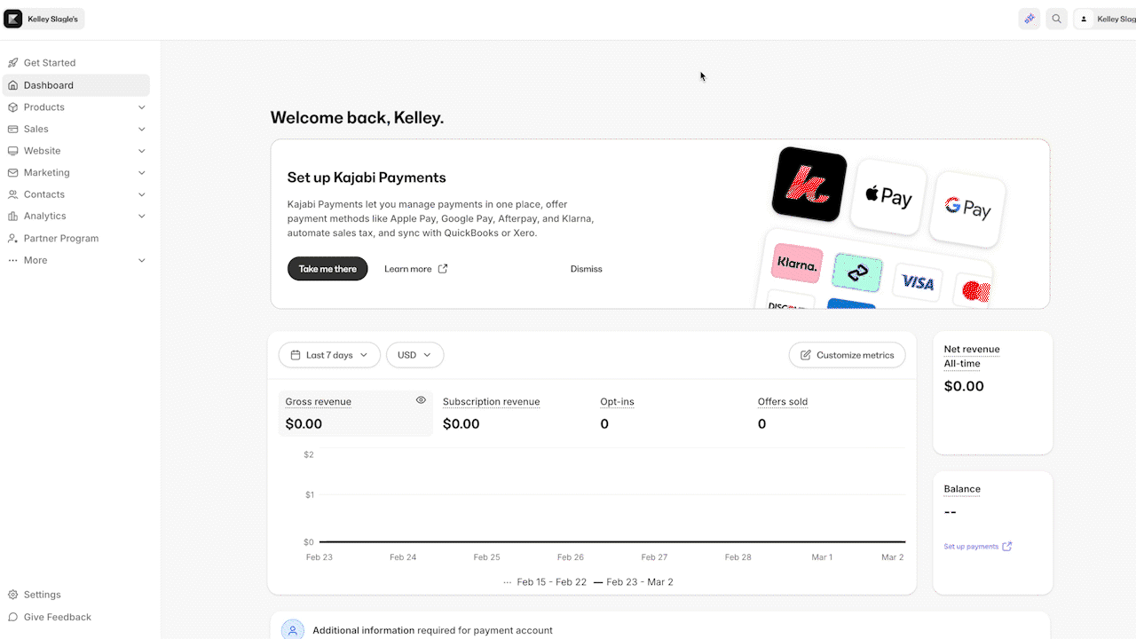Click the Products box icon

[x=13, y=107]
